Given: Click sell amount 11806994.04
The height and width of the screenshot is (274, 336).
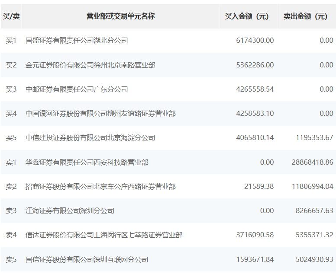Looking at the screenshot, I should click(x=313, y=187).
